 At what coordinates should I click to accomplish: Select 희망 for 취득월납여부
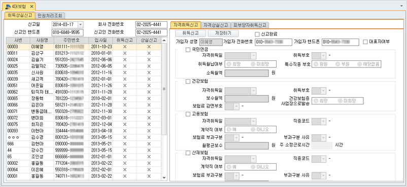229,64
